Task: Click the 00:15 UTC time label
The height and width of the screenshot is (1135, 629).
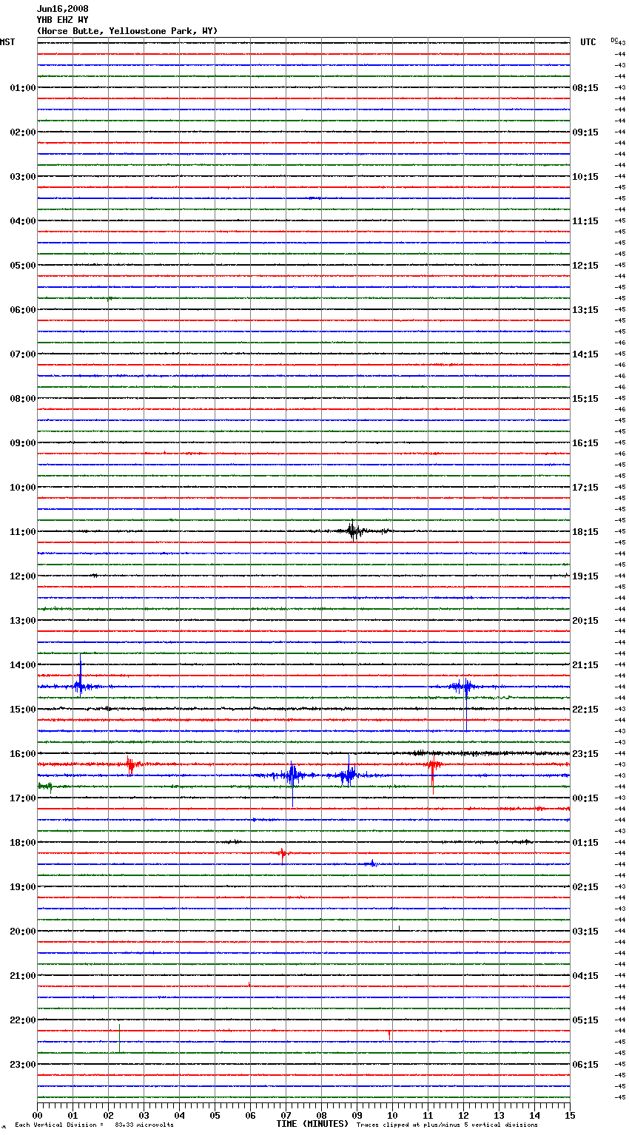Action: pyautogui.click(x=585, y=798)
